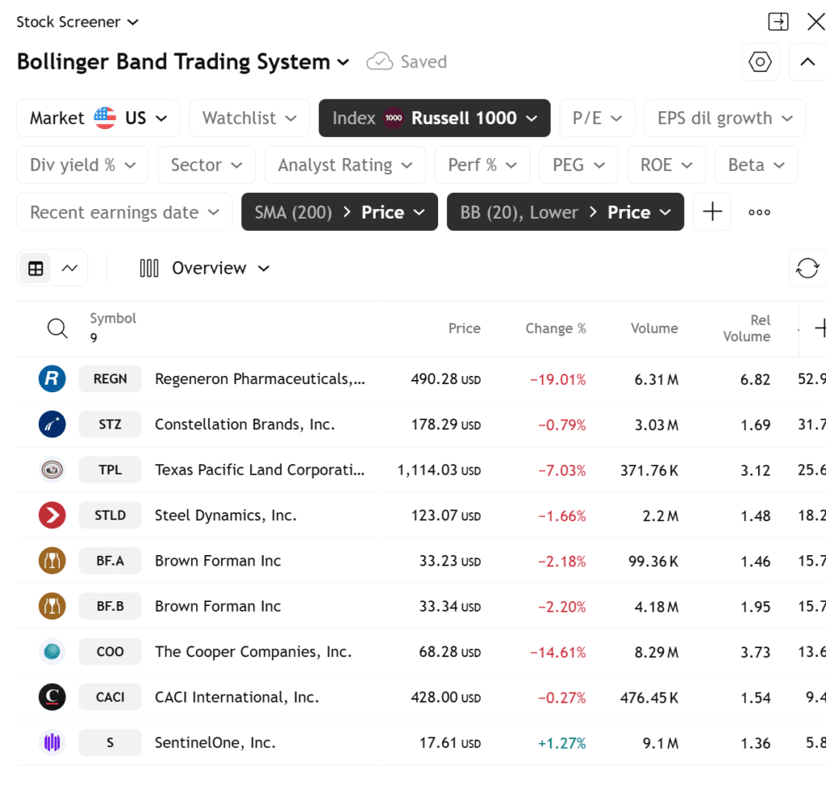This screenshot has width=826, height=794.
Task: Open the three-dots more filters menu
Action: tap(759, 212)
